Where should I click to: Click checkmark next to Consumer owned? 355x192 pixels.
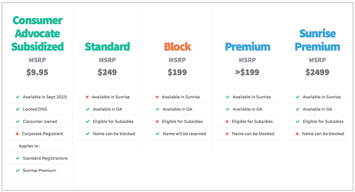click(x=17, y=122)
